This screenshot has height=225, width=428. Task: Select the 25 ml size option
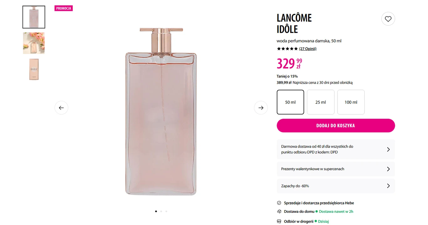pyautogui.click(x=321, y=102)
